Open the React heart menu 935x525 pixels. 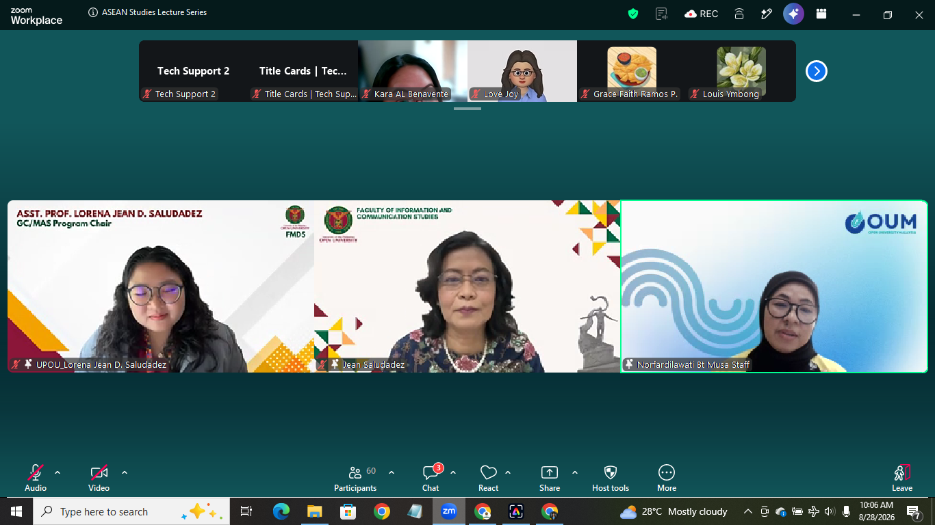point(488,478)
